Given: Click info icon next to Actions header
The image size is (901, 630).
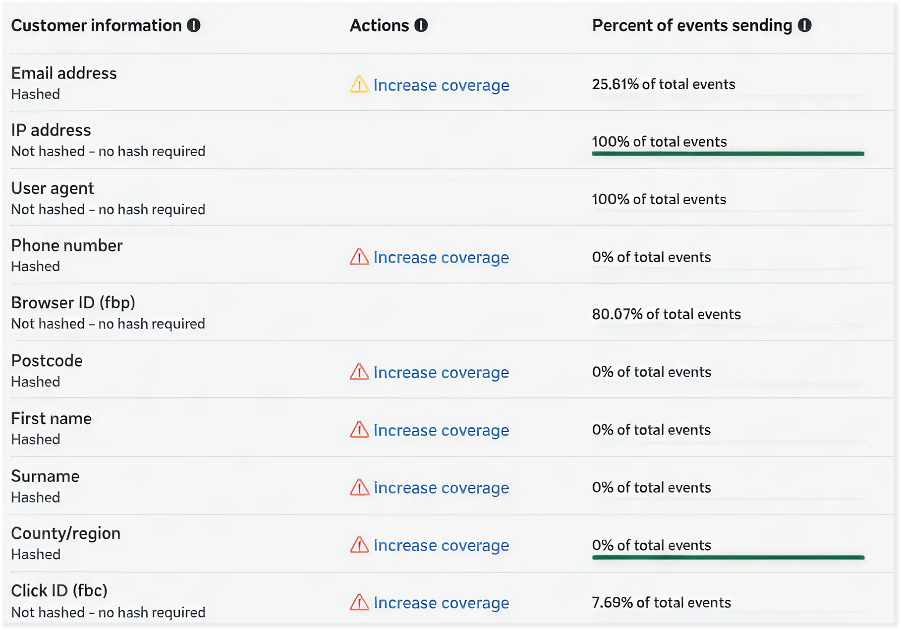Looking at the screenshot, I should [421, 25].
